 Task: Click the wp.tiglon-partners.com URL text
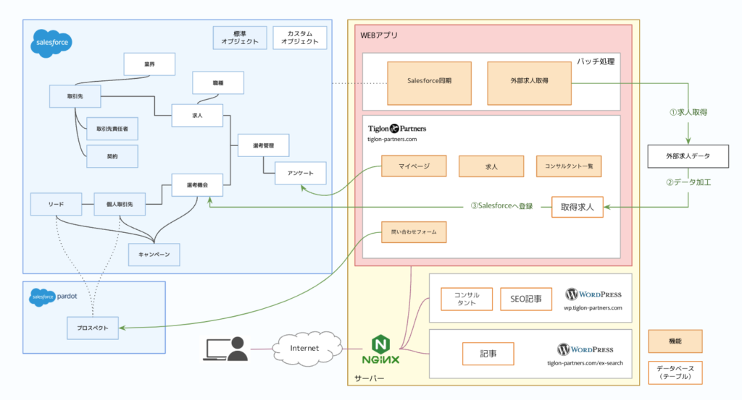coord(593,308)
